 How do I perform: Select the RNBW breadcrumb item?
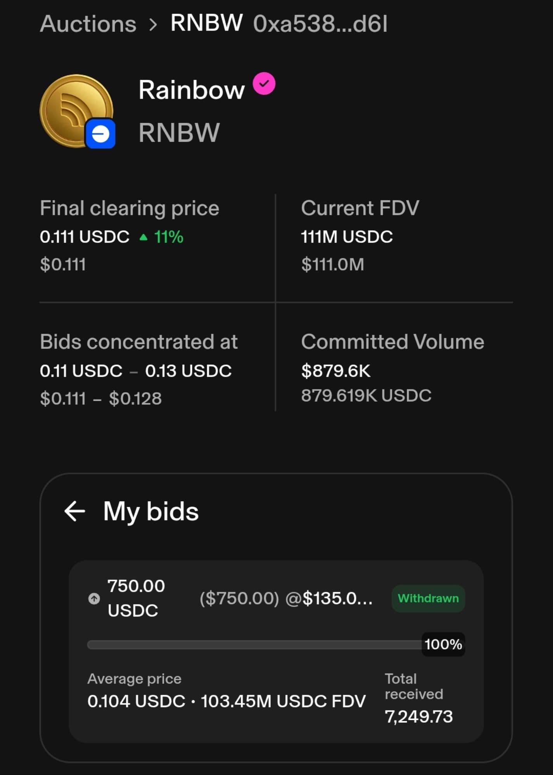pyautogui.click(x=206, y=23)
